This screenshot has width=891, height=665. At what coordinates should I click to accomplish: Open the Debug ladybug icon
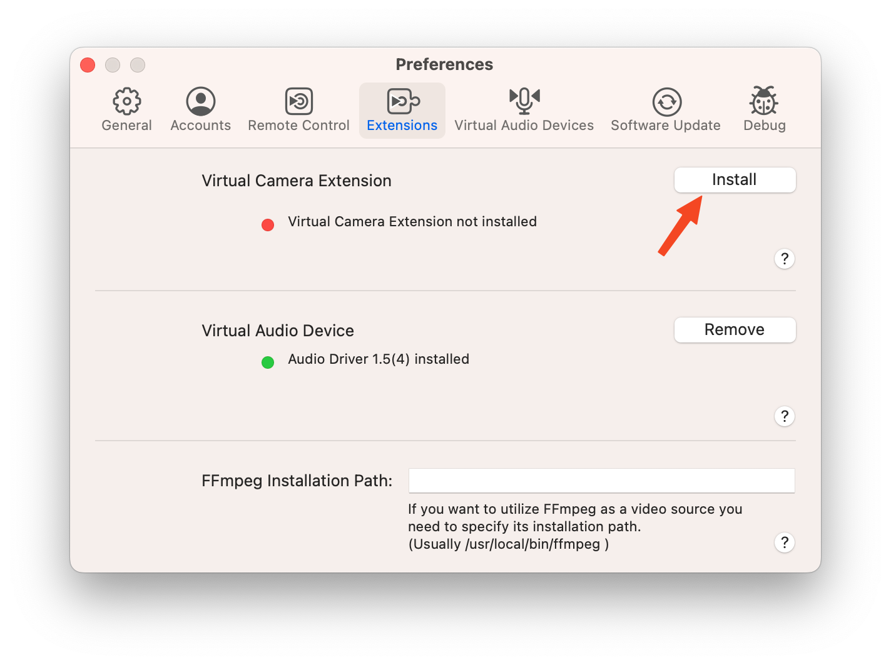(764, 101)
